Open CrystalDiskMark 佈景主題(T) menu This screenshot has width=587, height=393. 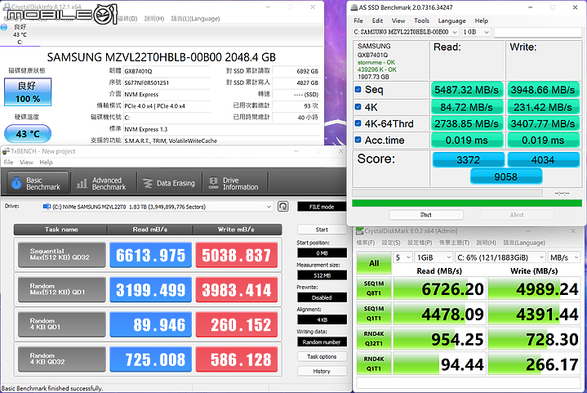454,243
